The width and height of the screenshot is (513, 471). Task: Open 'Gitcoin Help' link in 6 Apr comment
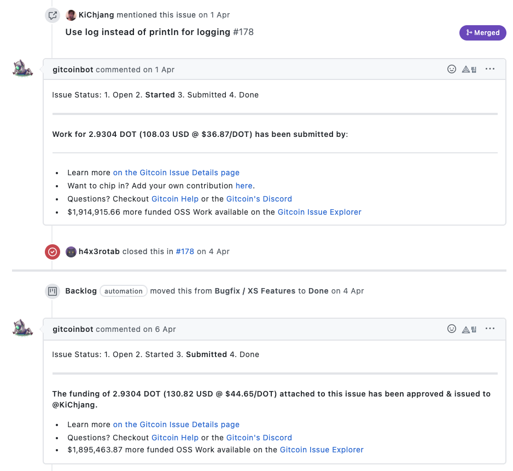(174, 438)
